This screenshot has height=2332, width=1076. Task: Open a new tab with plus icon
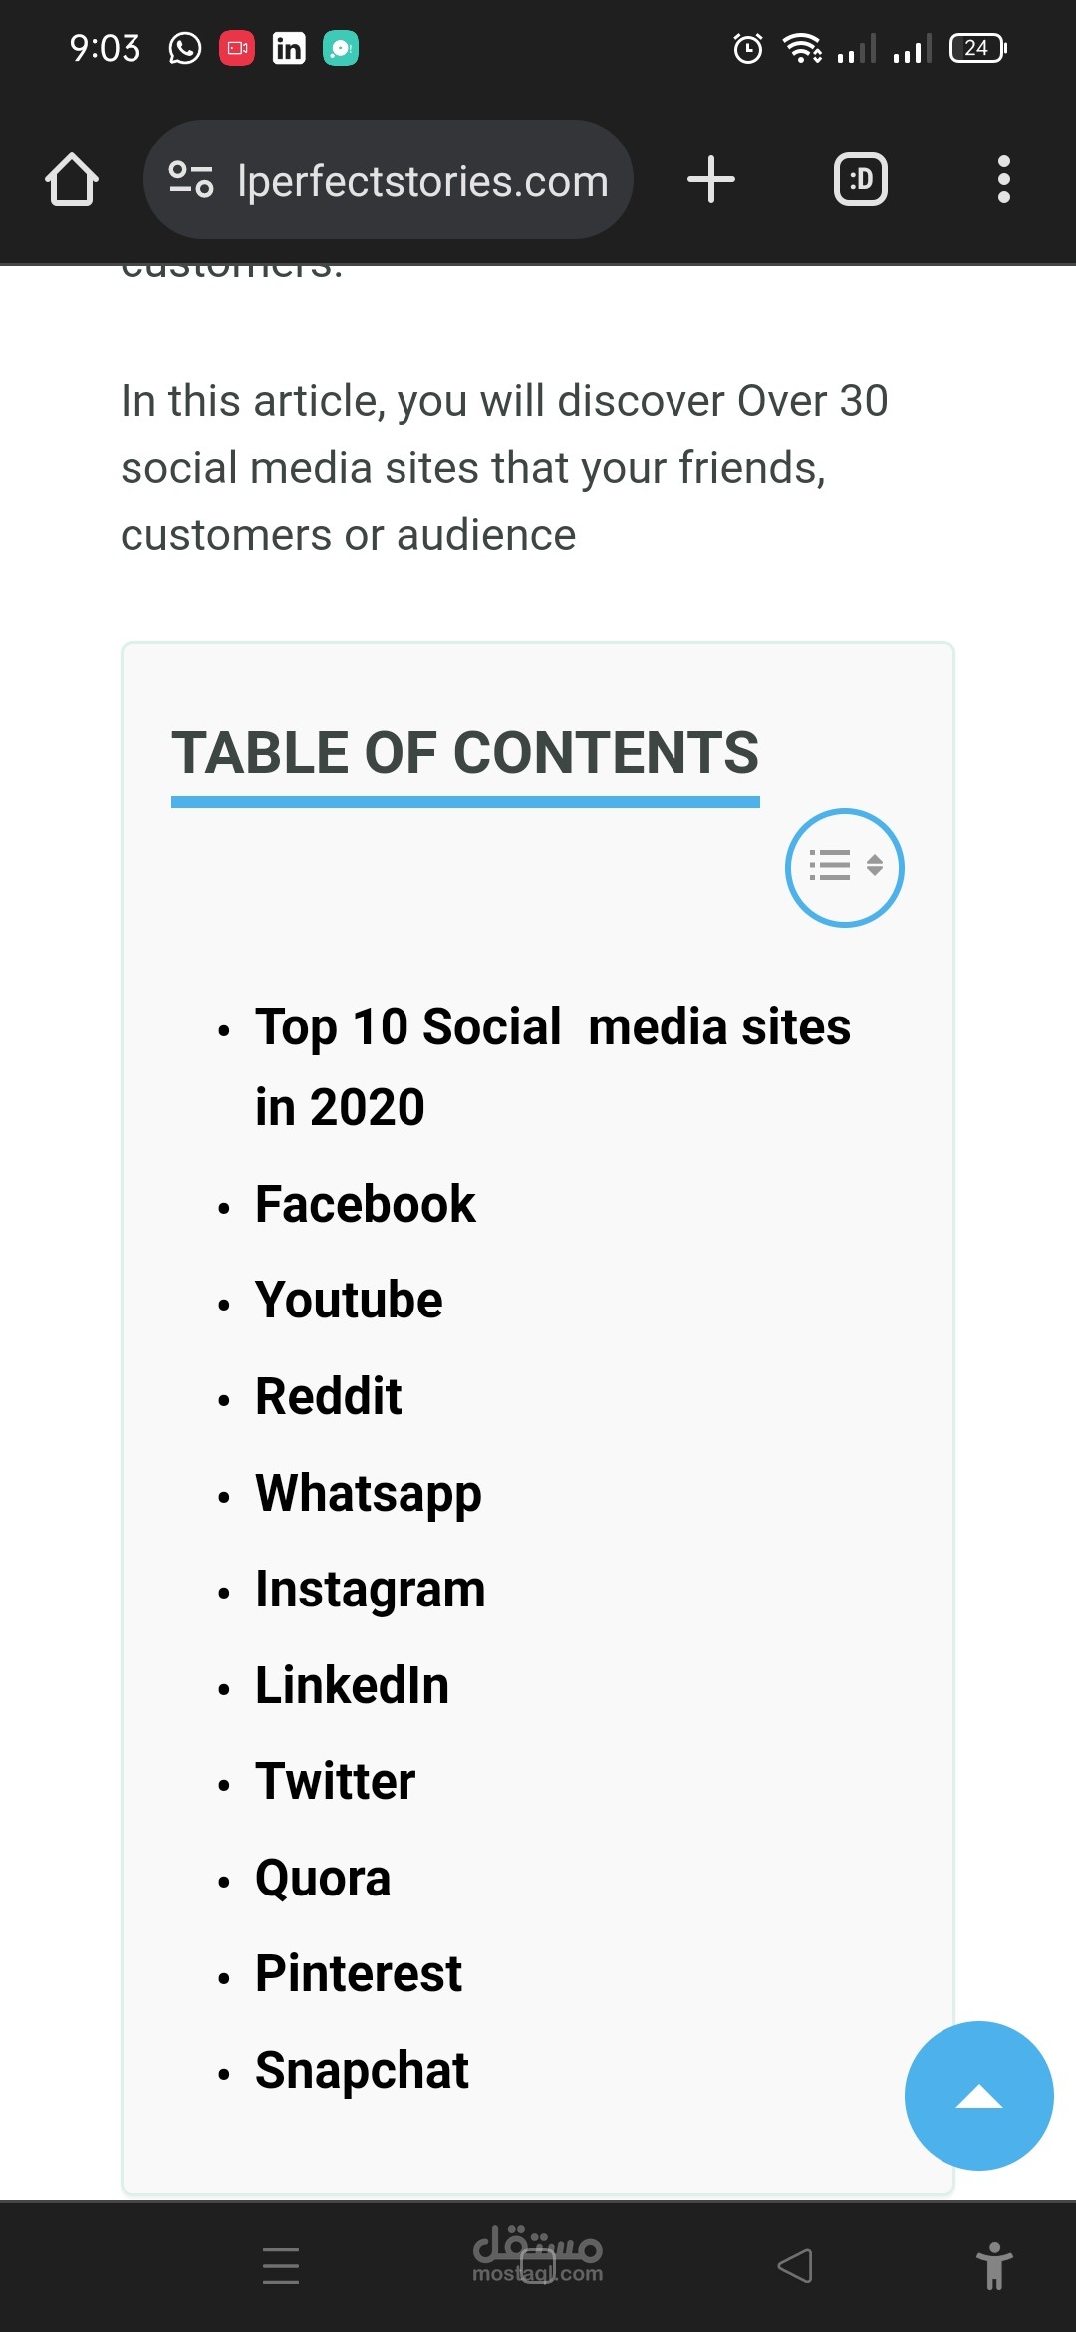[711, 180]
